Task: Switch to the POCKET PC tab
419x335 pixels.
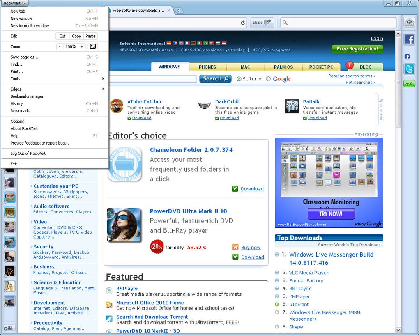Action: pos(321,67)
